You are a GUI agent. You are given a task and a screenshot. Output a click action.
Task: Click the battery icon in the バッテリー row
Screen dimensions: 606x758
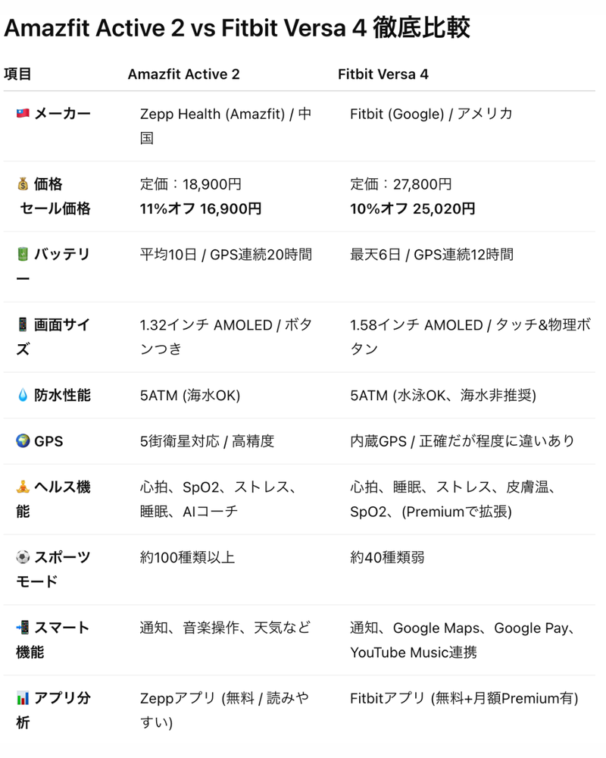pyautogui.click(x=22, y=254)
